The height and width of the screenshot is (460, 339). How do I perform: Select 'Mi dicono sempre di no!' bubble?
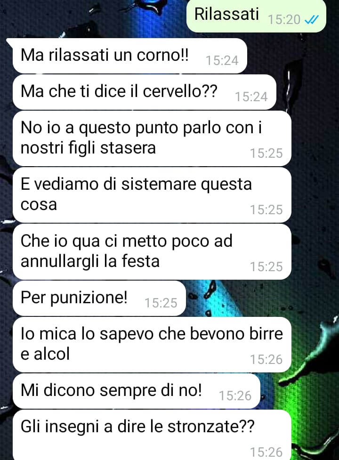click(x=137, y=391)
